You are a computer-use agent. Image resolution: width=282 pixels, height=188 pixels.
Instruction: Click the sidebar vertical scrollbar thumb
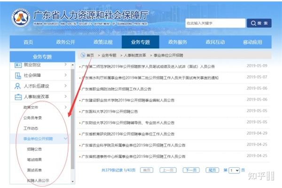73,119
